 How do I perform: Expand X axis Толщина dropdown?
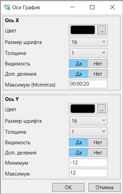[x=88, y=53]
